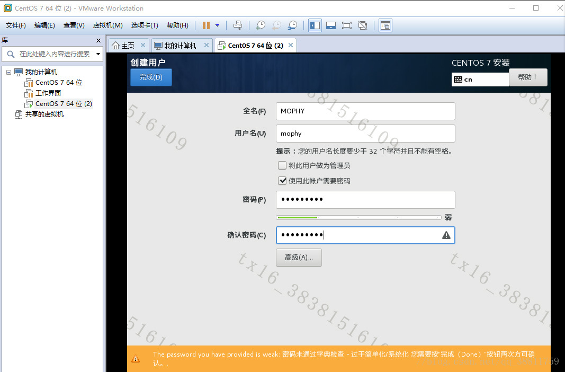Close the 我的计算机 tab
565x372 pixels.
click(x=207, y=45)
